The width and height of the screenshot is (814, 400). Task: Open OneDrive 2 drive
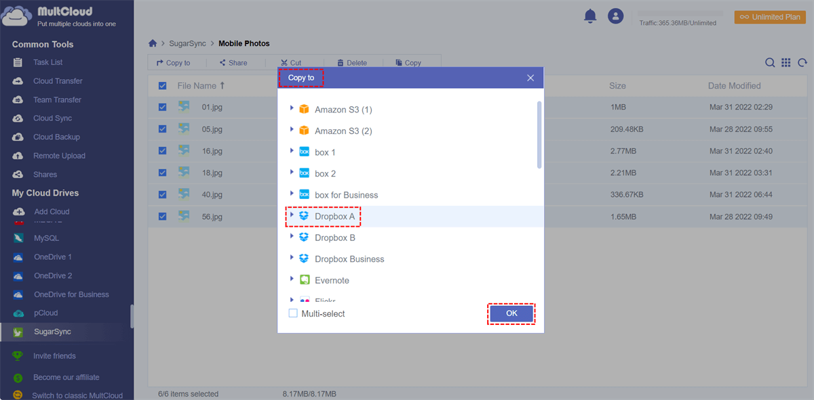(53, 275)
